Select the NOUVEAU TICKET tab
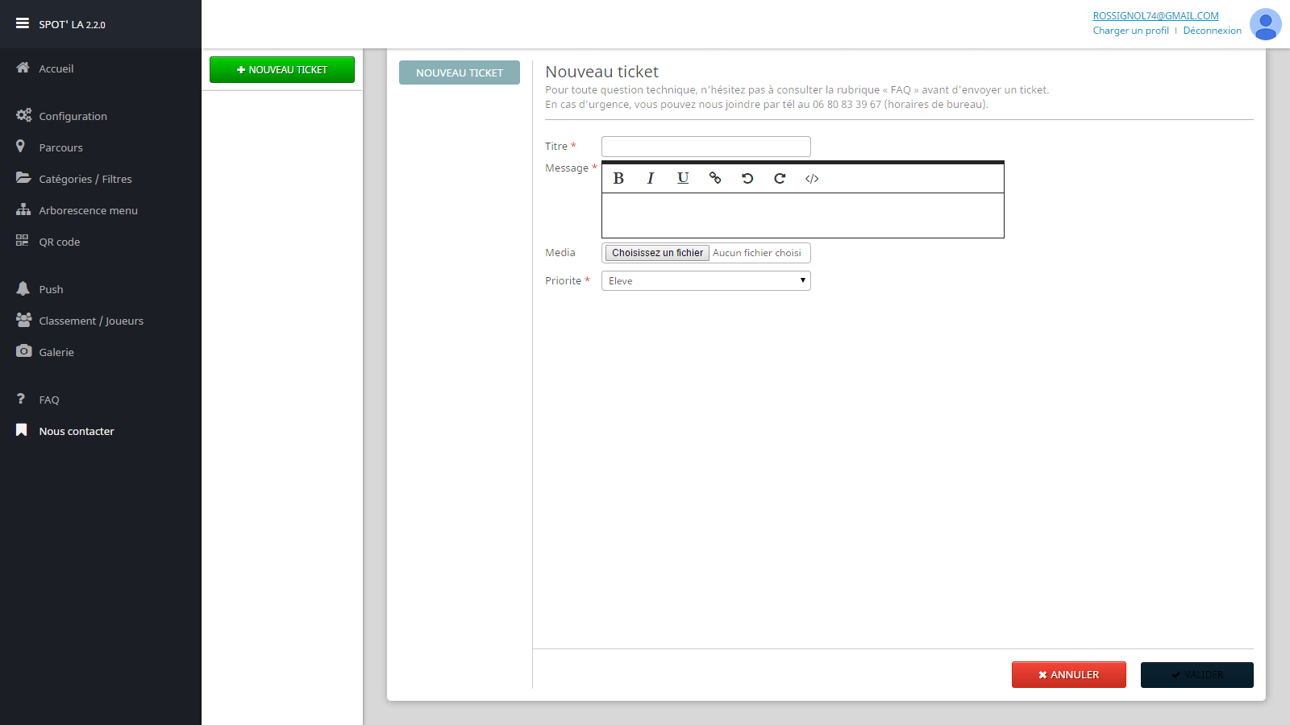Image resolution: width=1290 pixels, height=725 pixels. click(x=459, y=72)
